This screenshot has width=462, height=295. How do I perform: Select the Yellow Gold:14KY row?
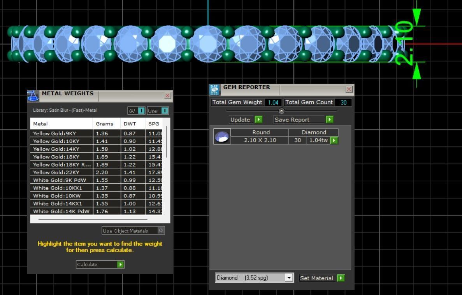96,149
